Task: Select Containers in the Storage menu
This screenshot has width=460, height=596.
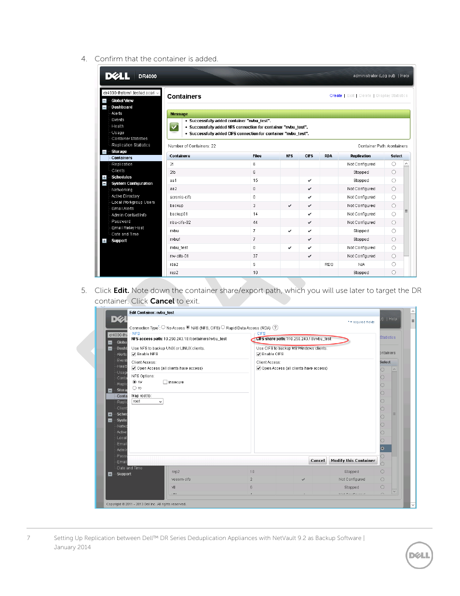Action: tap(122, 158)
